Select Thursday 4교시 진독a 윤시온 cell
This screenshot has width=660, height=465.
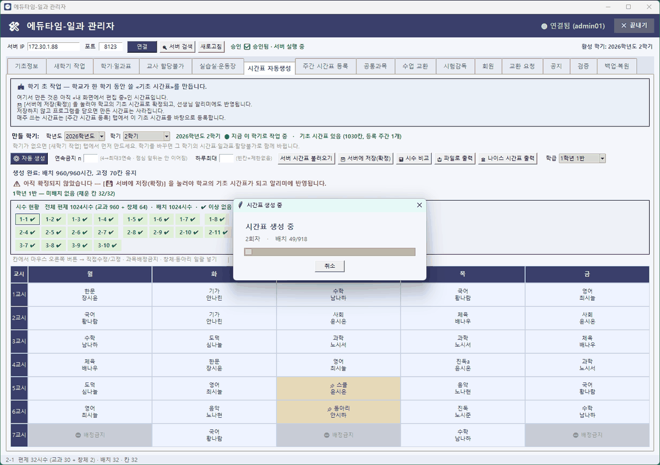click(x=463, y=364)
